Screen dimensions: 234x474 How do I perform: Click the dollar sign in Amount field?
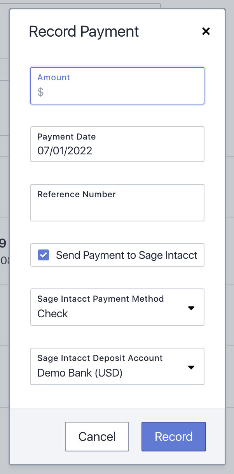[x=40, y=92]
